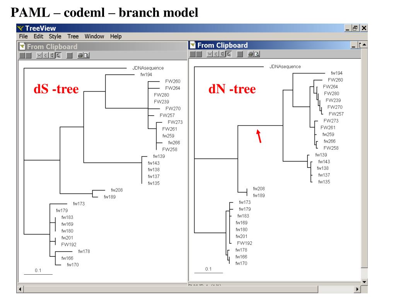Select fw208 leaf in dS-tree
This screenshot has height=306, width=396.
click(117, 190)
